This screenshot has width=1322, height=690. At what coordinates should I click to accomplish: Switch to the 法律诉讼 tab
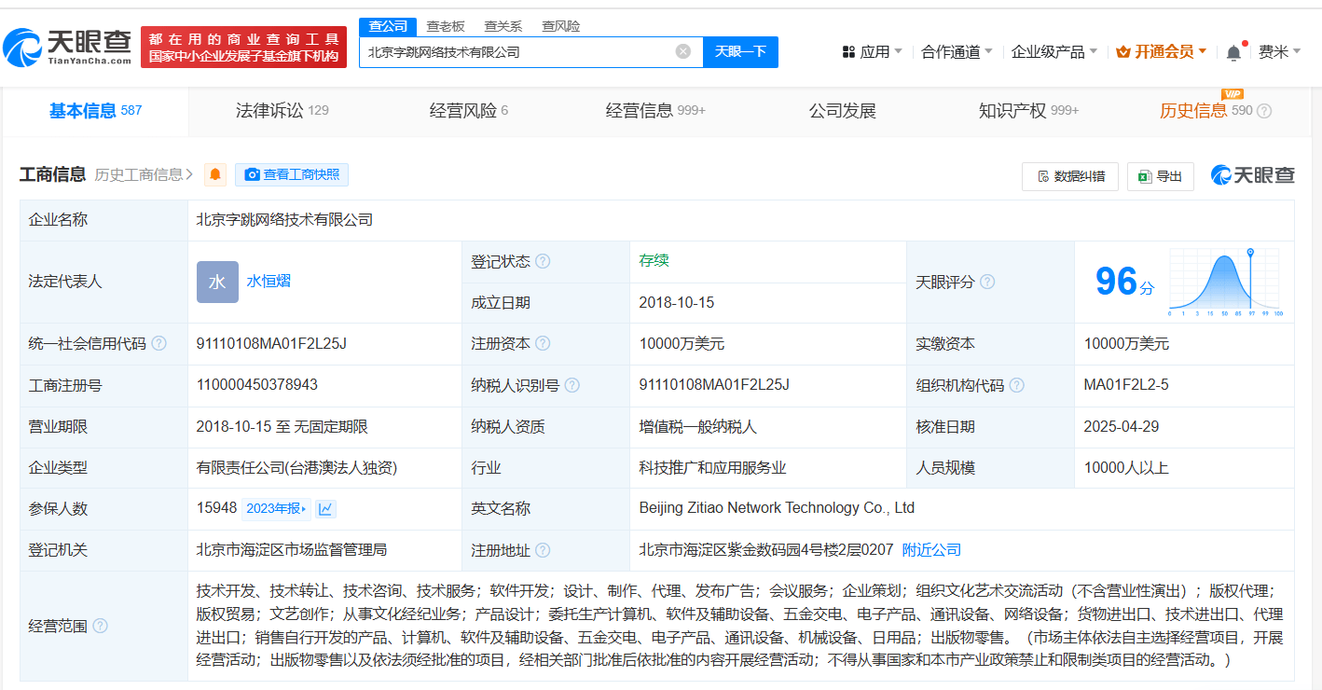[x=282, y=111]
